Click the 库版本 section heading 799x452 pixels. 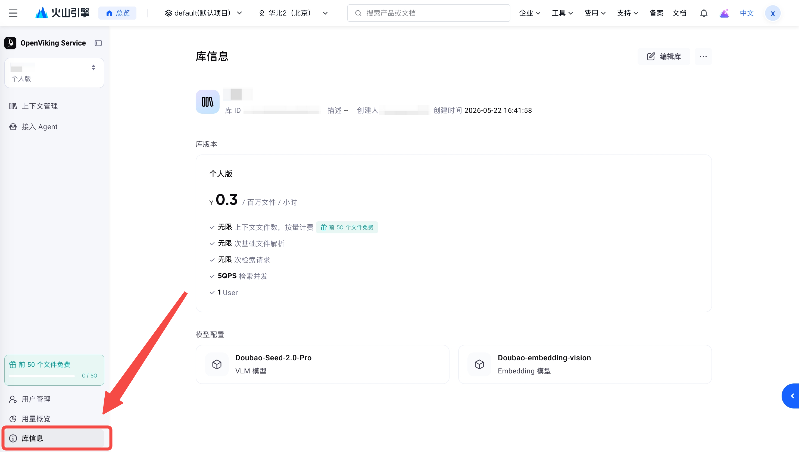[x=206, y=144]
